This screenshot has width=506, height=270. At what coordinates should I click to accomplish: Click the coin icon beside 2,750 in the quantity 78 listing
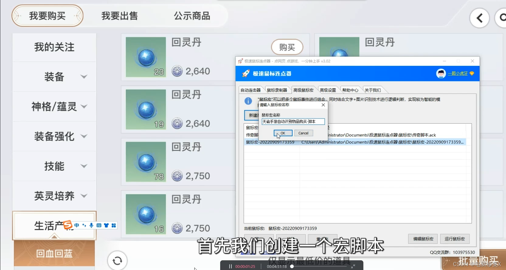pos(177,176)
